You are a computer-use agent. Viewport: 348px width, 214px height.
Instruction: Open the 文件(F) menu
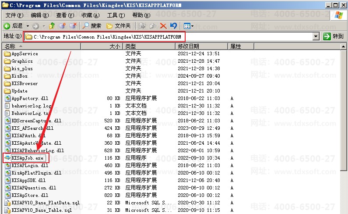coord(14,15)
